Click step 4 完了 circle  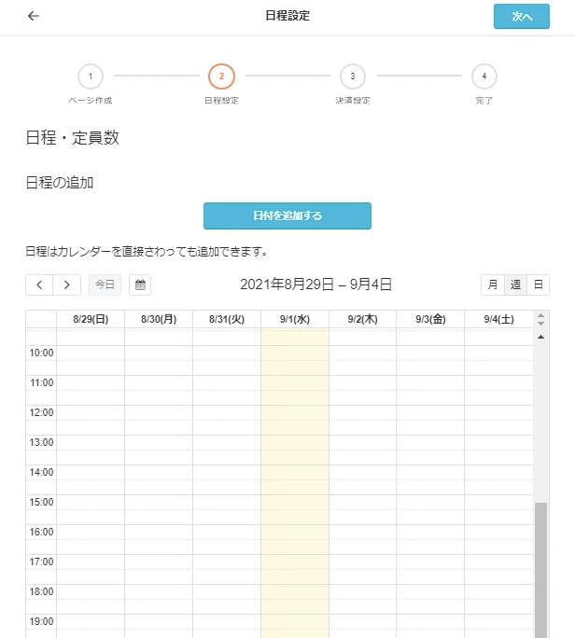(x=484, y=76)
